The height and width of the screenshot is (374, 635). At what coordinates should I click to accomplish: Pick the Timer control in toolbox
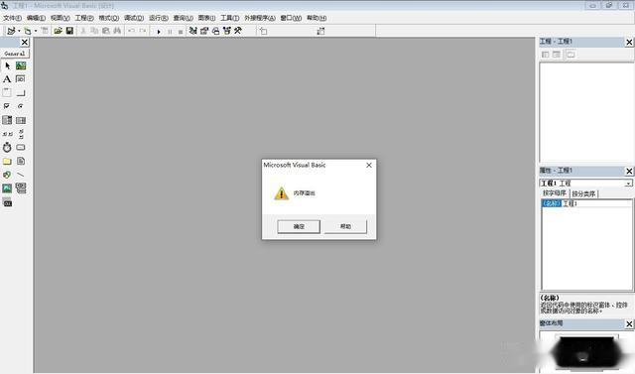(x=7, y=148)
